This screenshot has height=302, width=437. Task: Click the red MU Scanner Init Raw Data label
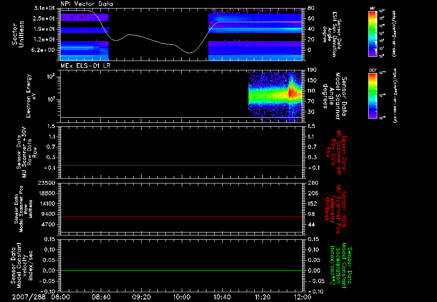pyautogui.click(x=337, y=152)
